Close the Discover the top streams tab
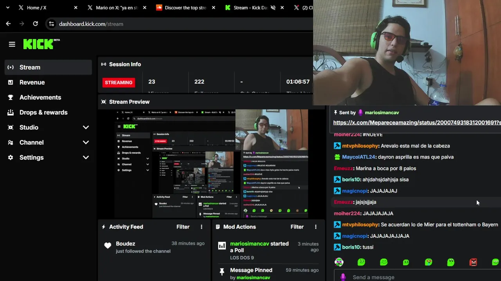Image resolution: width=501 pixels, height=281 pixels. coord(213,7)
